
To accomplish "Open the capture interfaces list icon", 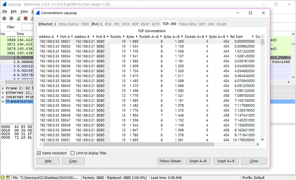I will tap(5, 19).
